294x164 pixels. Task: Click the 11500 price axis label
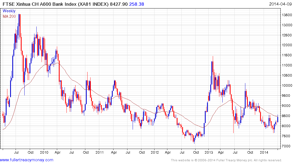point(287,55)
